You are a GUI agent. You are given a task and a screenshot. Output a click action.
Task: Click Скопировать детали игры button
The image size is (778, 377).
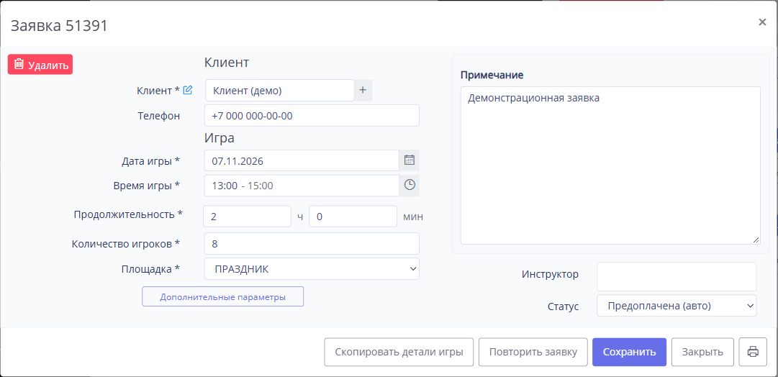click(x=399, y=353)
